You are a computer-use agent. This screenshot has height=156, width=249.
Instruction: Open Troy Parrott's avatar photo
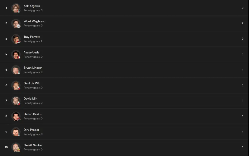click(16, 39)
